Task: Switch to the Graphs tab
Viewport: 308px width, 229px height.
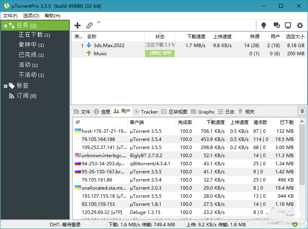Action: coord(202,112)
